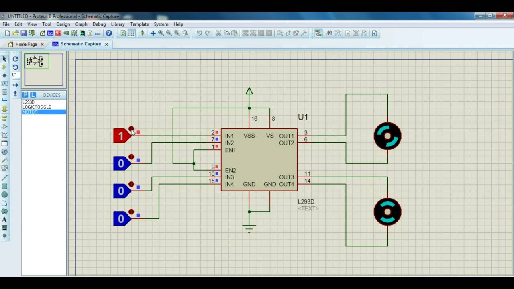Open the System menu

[x=161, y=24]
